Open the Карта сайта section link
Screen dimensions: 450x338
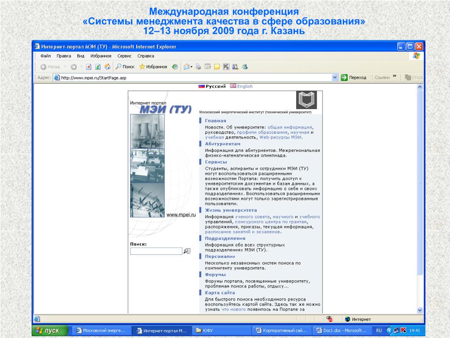tap(220, 293)
